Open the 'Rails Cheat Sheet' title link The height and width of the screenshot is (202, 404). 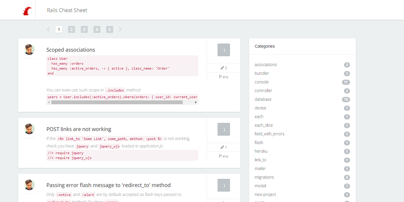[x=67, y=10]
